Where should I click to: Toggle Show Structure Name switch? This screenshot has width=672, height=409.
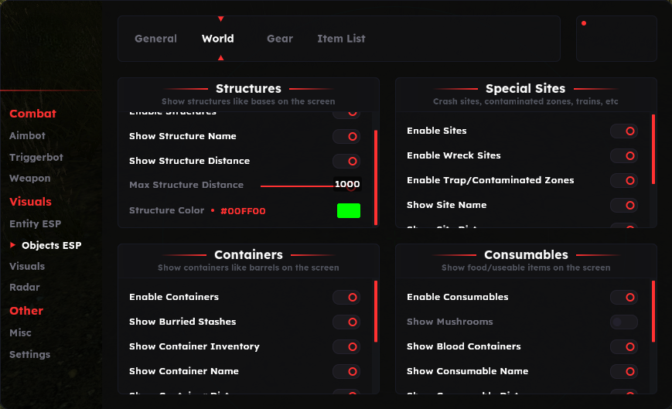[346, 136]
